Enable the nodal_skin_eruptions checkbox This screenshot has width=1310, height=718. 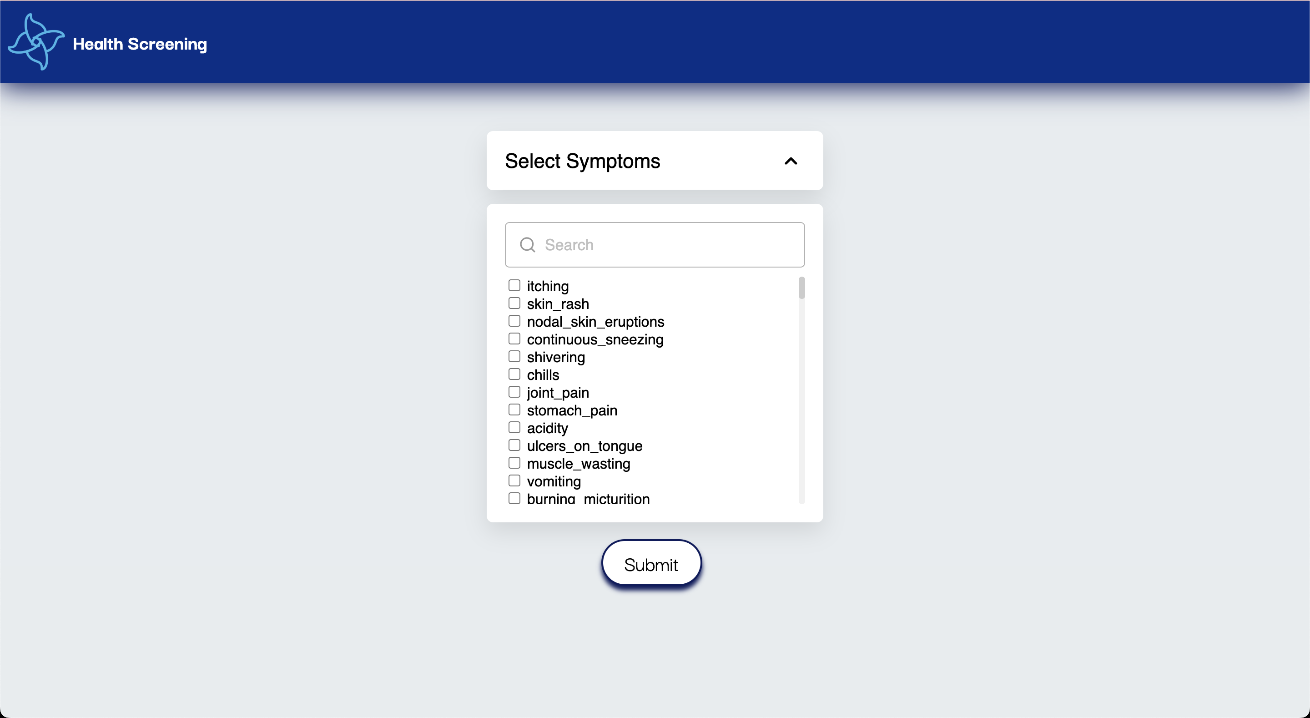click(514, 321)
